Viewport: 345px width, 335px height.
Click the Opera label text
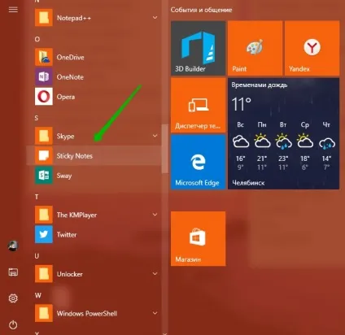pos(66,97)
